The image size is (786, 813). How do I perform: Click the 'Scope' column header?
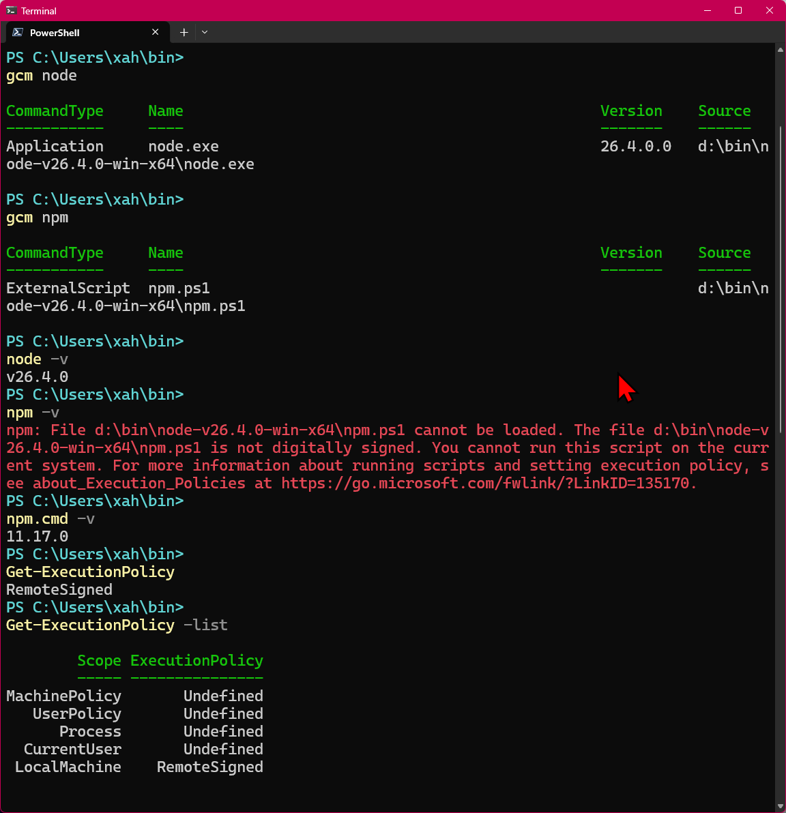(99, 661)
